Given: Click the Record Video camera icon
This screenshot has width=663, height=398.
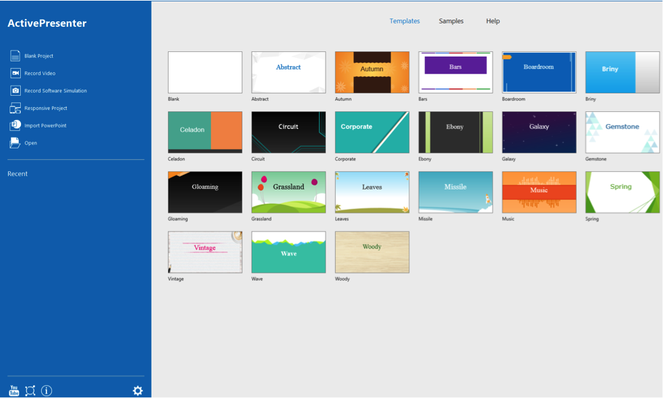Looking at the screenshot, I should 15,74.
